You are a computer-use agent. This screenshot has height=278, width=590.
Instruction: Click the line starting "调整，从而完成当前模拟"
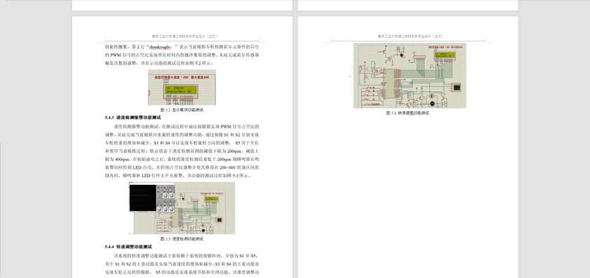[181, 135]
